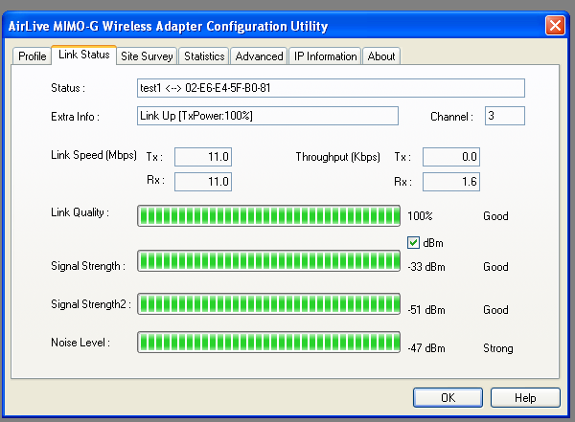Screen dimensions: 575x422
Task: Close the AirLive configuration utility window
Action: (x=555, y=26)
